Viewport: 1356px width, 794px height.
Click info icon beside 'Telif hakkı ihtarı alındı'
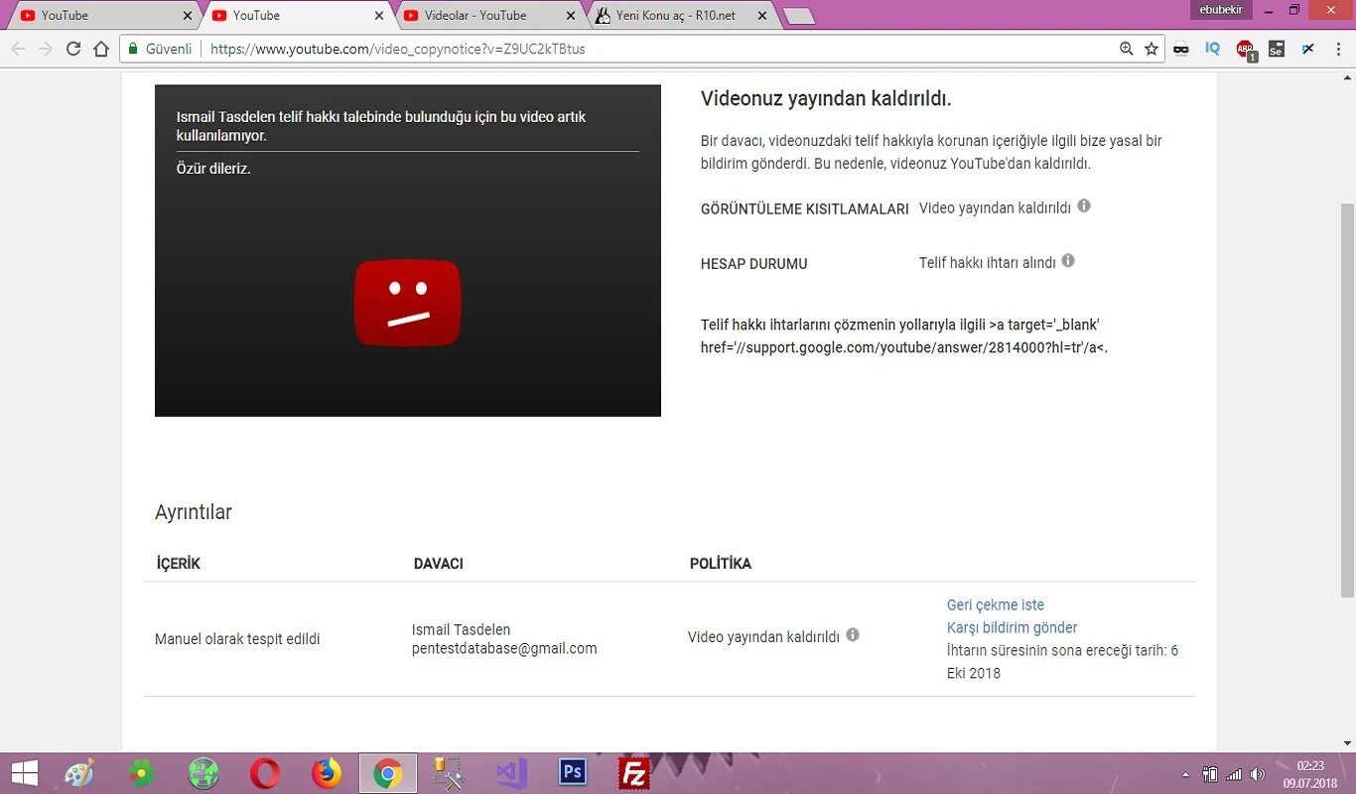click(x=1068, y=260)
